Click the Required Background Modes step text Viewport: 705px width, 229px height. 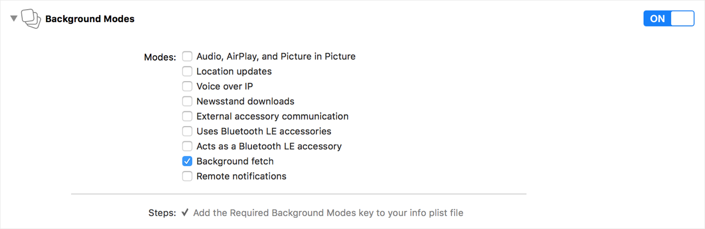pos(328,213)
